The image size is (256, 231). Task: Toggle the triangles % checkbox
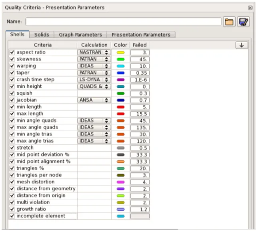point(12,168)
